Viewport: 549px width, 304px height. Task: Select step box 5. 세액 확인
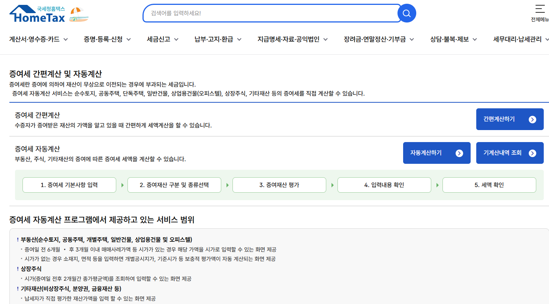point(489,185)
